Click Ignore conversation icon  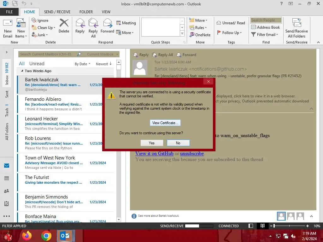tap(34, 20)
